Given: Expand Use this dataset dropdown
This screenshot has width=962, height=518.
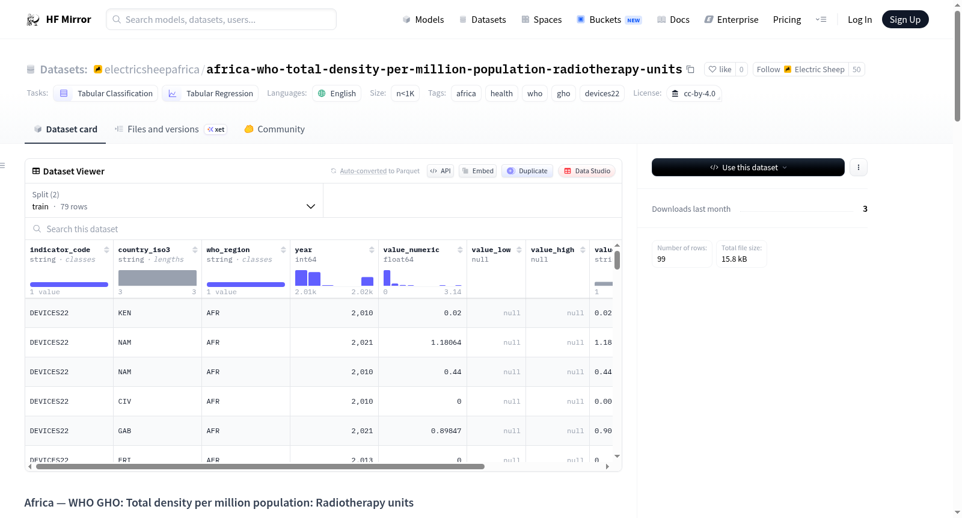Looking at the screenshot, I should [x=748, y=167].
